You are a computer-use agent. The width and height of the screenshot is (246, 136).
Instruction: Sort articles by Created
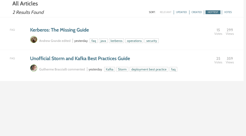pos(197,12)
